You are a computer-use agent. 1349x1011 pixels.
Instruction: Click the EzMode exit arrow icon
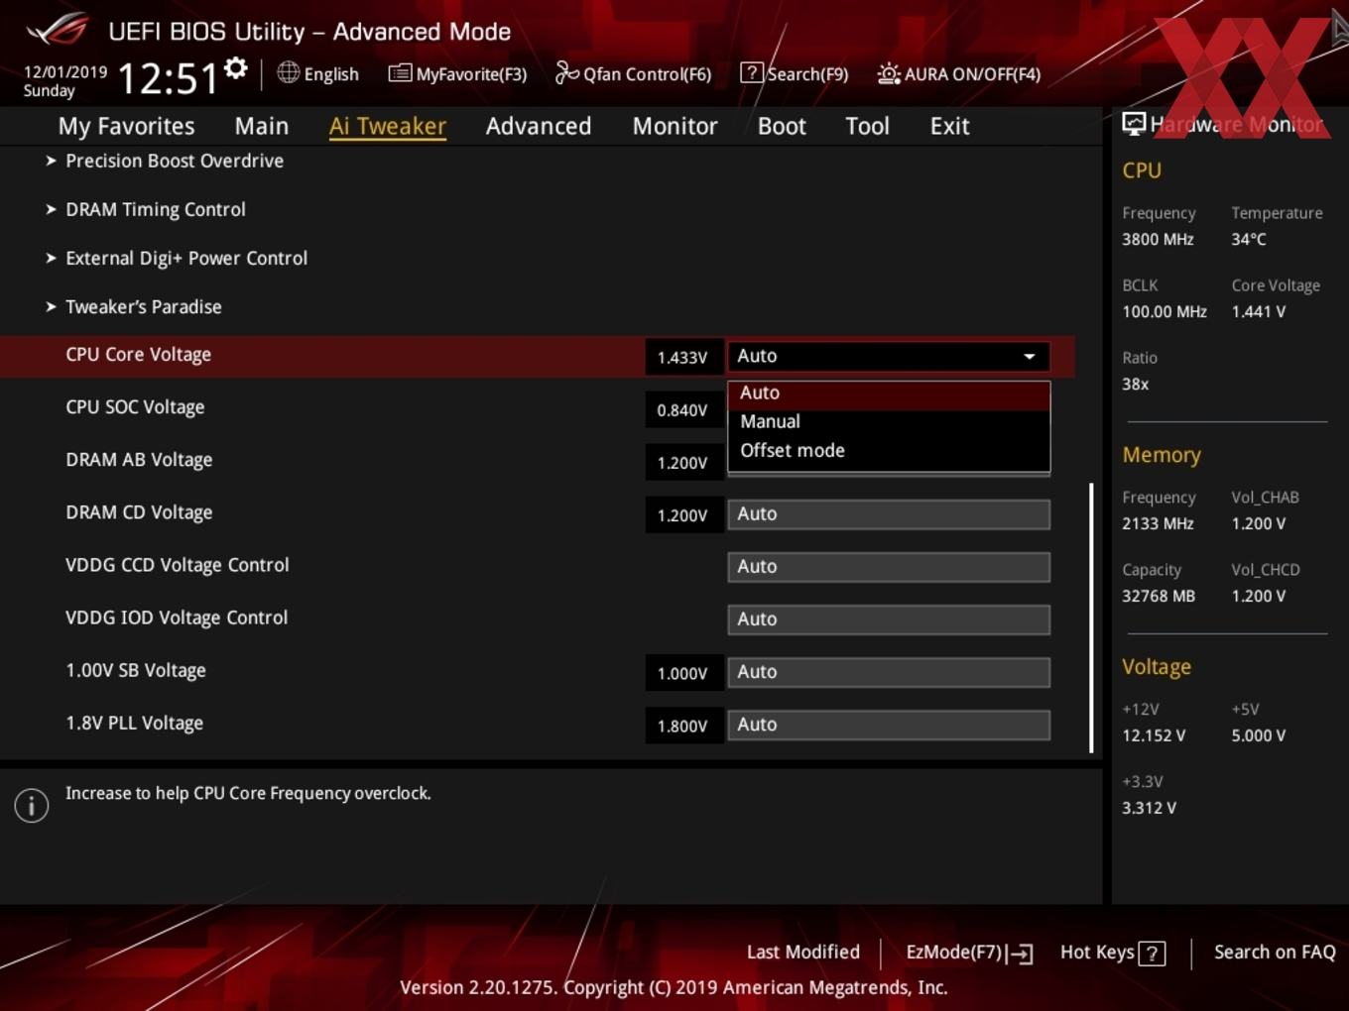[1020, 954]
